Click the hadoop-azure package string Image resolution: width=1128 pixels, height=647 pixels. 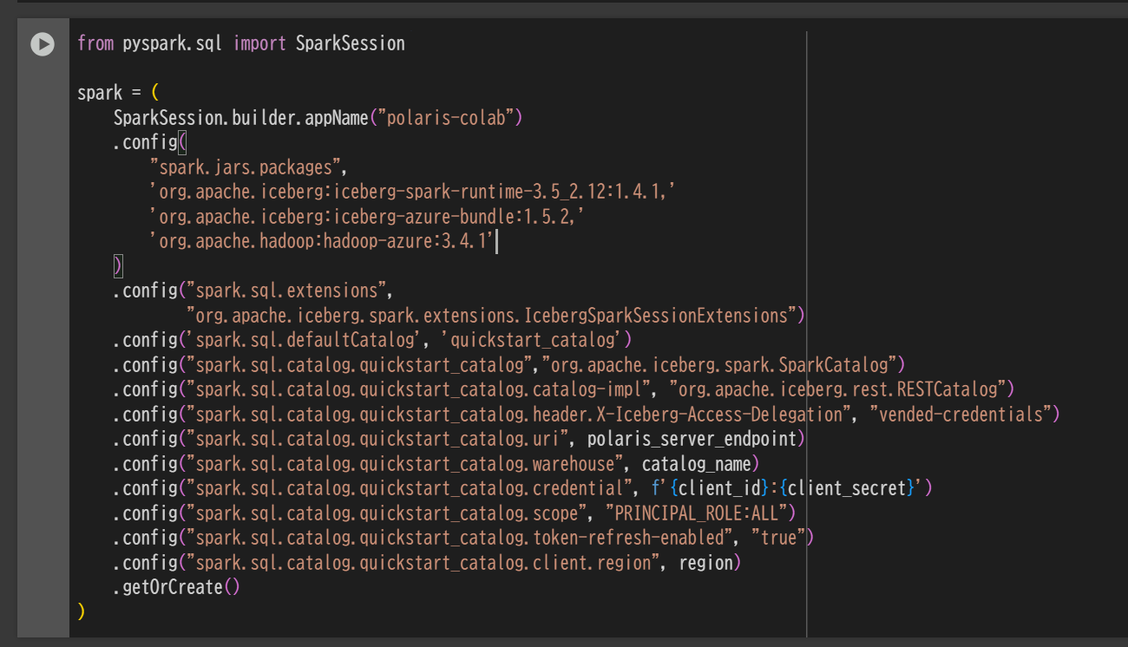point(322,242)
